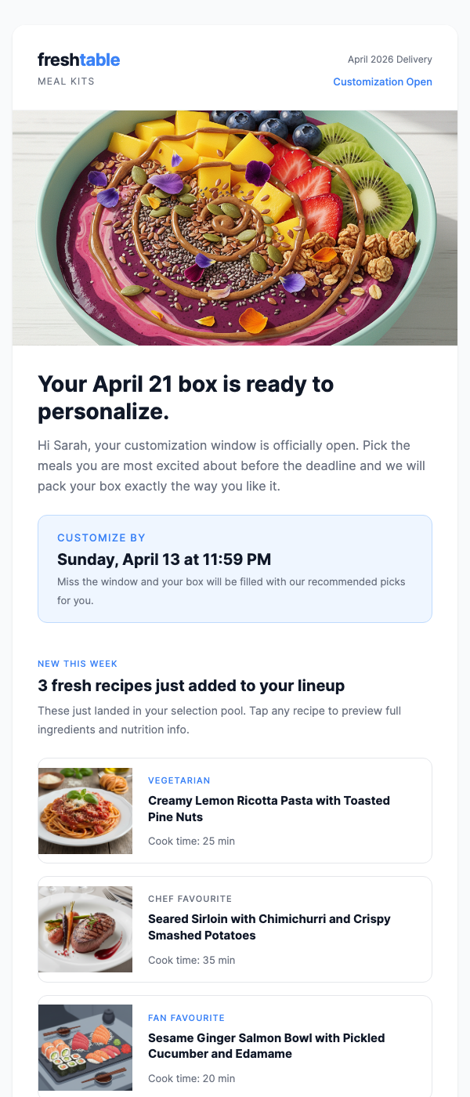The height and width of the screenshot is (1097, 470).
Task: Click the VEGETARIAN tag
Action: pos(179,780)
